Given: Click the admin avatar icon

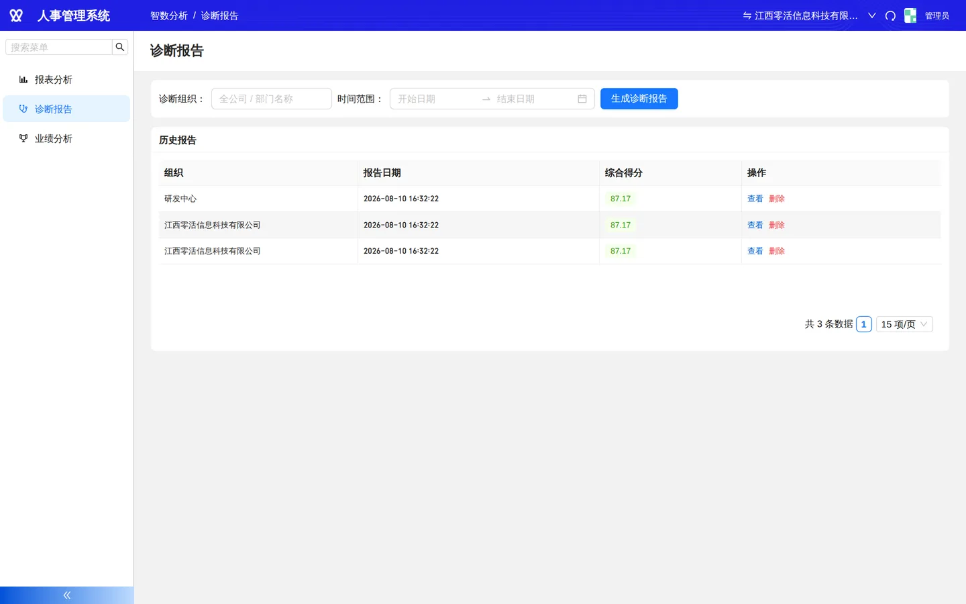Looking at the screenshot, I should [910, 15].
